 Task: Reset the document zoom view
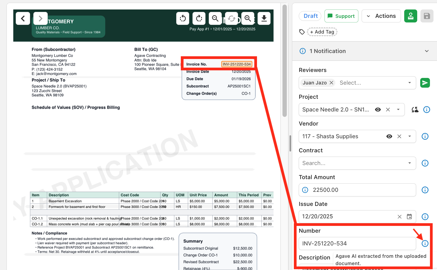pyautogui.click(x=232, y=18)
